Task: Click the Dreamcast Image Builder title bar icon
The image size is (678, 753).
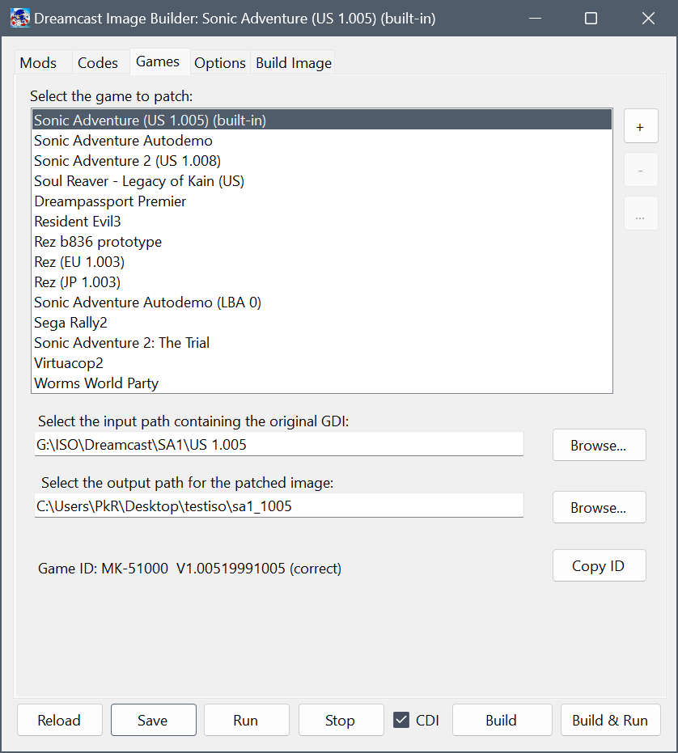Action: pos(20,18)
